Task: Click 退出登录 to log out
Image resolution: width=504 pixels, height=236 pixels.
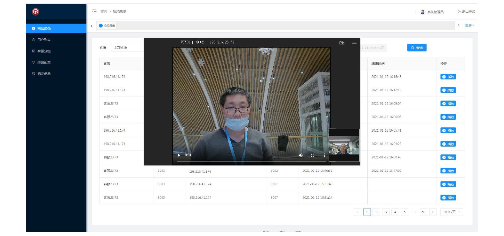Action: pos(467,12)
